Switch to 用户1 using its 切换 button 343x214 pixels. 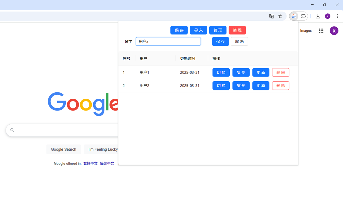(221, 72)
